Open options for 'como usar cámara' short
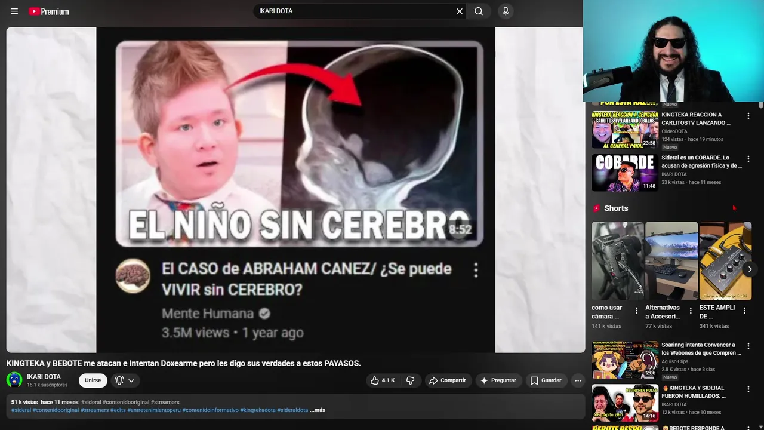Screen dimensions: 764x430 (636, 311)
